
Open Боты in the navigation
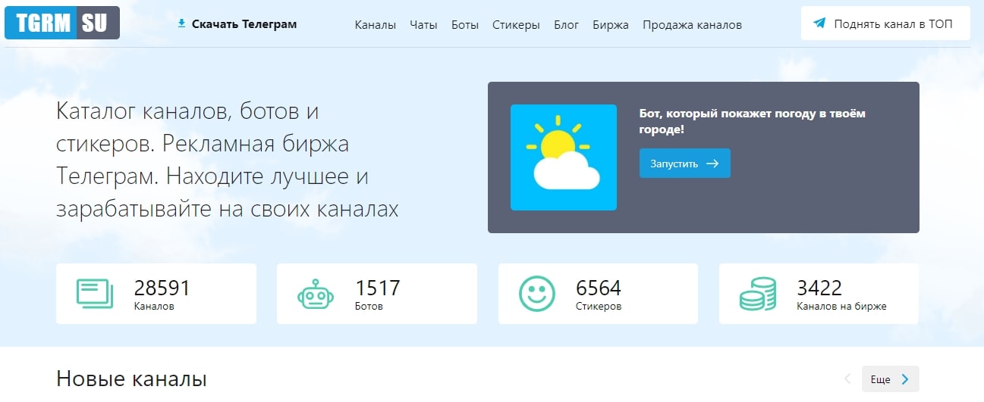pyautogui.click(x=464, y=25)
